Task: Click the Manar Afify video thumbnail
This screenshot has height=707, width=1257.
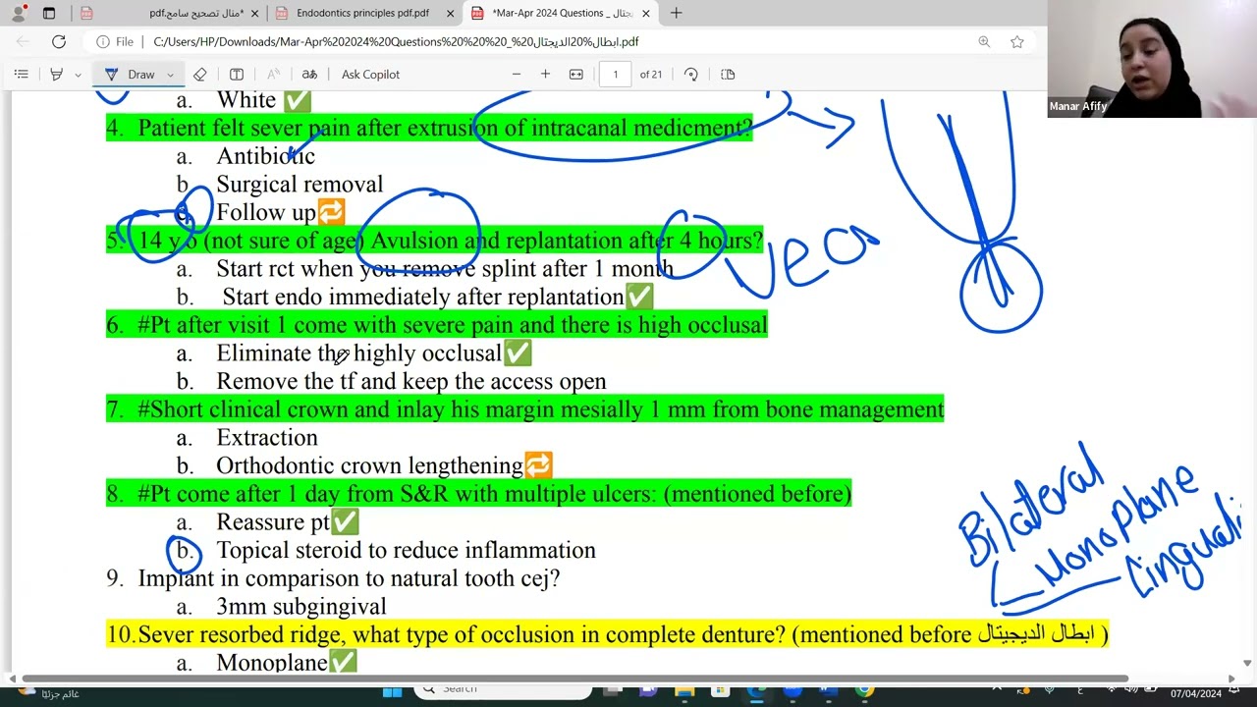Action: tap(1152, 59)
